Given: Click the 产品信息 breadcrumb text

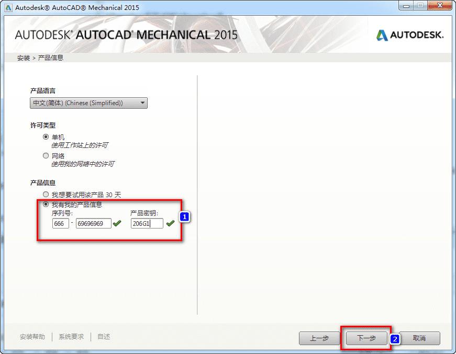Looking at the screenshot, I should pos(51,58).
